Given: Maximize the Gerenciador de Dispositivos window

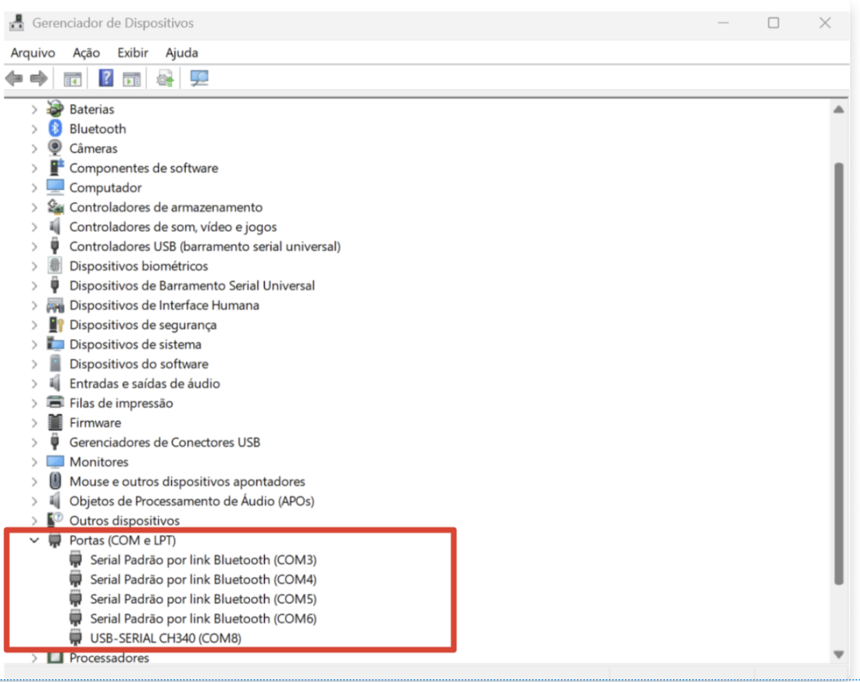Looking at the screenshot, I should (x=773, y=23).
